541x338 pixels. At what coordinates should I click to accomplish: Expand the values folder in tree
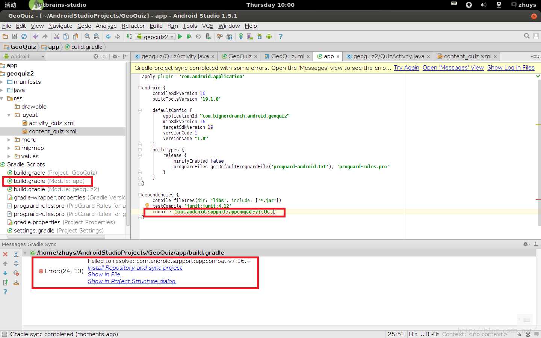pyautogui.click(x=9, y=156)
